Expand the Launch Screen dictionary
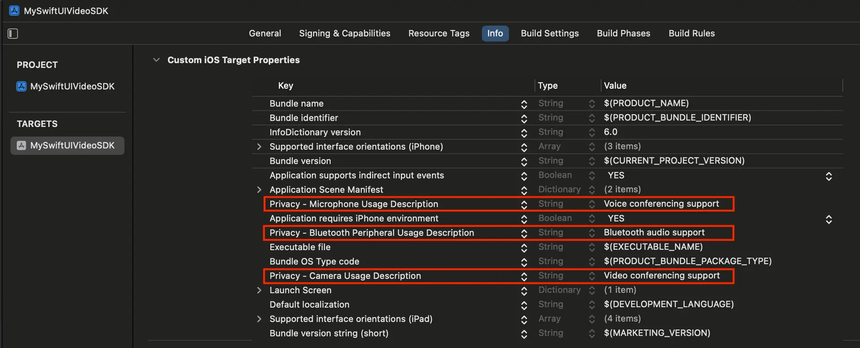The height and width of the screenshot is (348, 860). 259,290
